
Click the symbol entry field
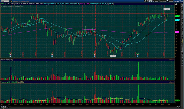5,1
